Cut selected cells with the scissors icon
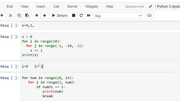Image resolution: width=180 pixels, height=101 pixels. point(11,15)
